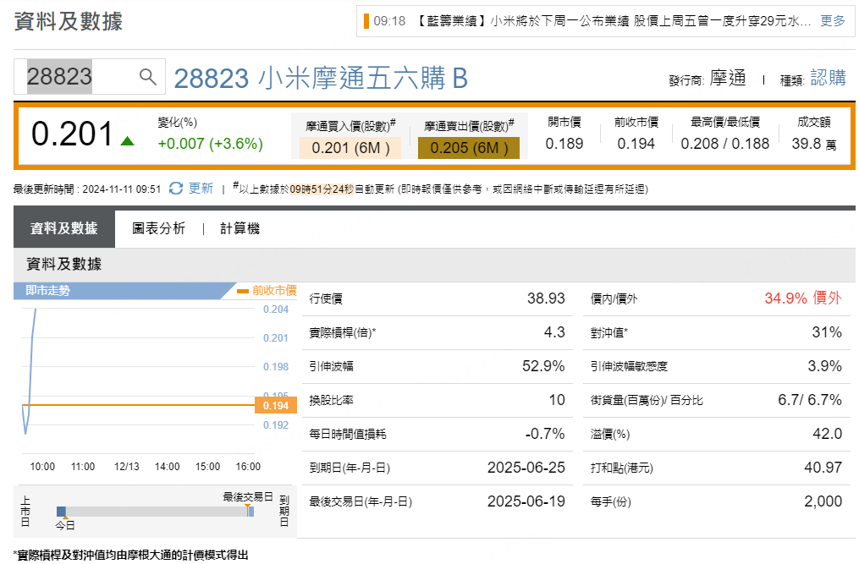Click the 打和點 value 40.97
859x564 pixels.
pos(823,468)
